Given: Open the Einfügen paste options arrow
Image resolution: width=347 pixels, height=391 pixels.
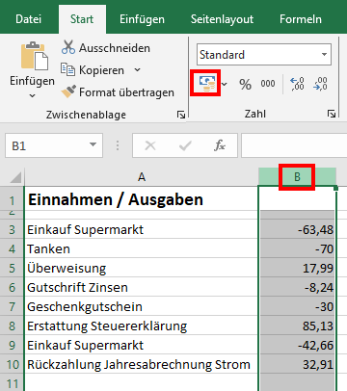Looking at the screenshot, I should click(x=32, y=95).
